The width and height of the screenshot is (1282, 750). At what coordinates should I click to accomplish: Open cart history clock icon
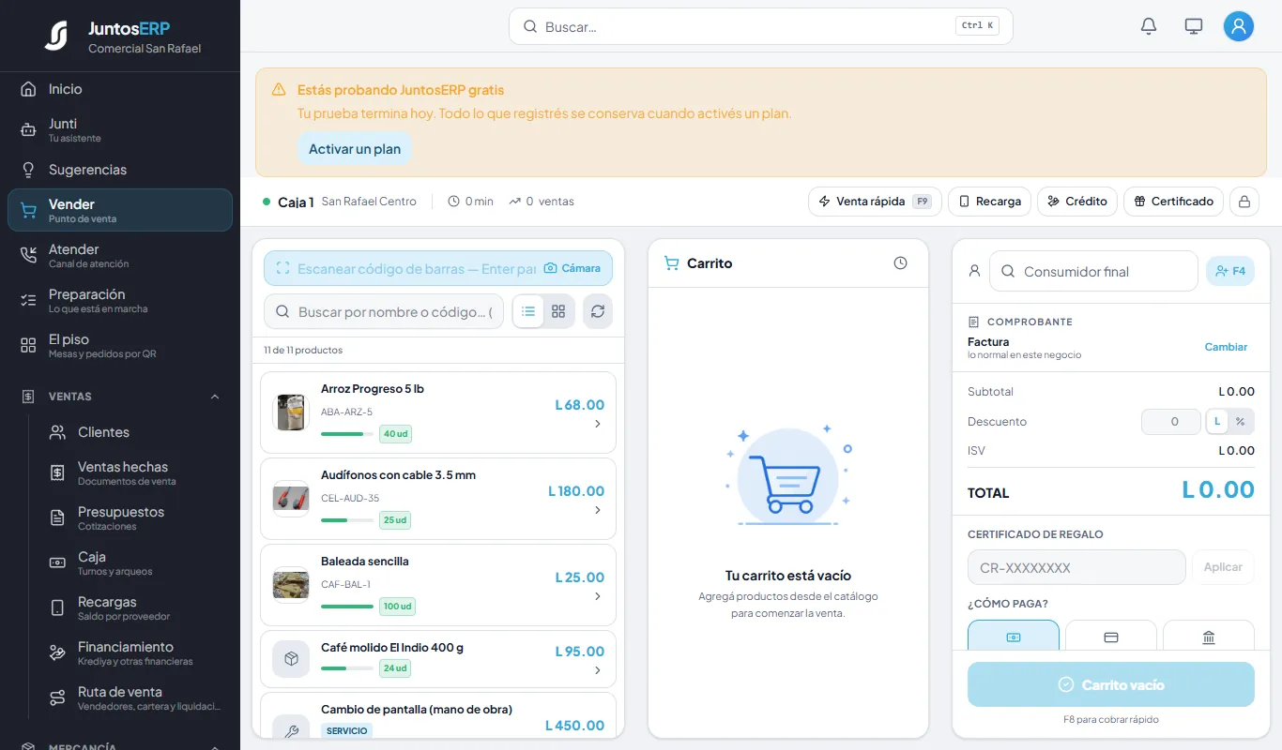(x=901, y=263)
